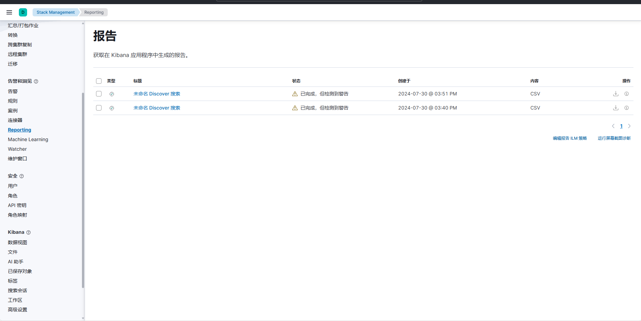Click help icon next to 安全
The height and width of the screenshot is (321, 641).
tap(22, 176)
